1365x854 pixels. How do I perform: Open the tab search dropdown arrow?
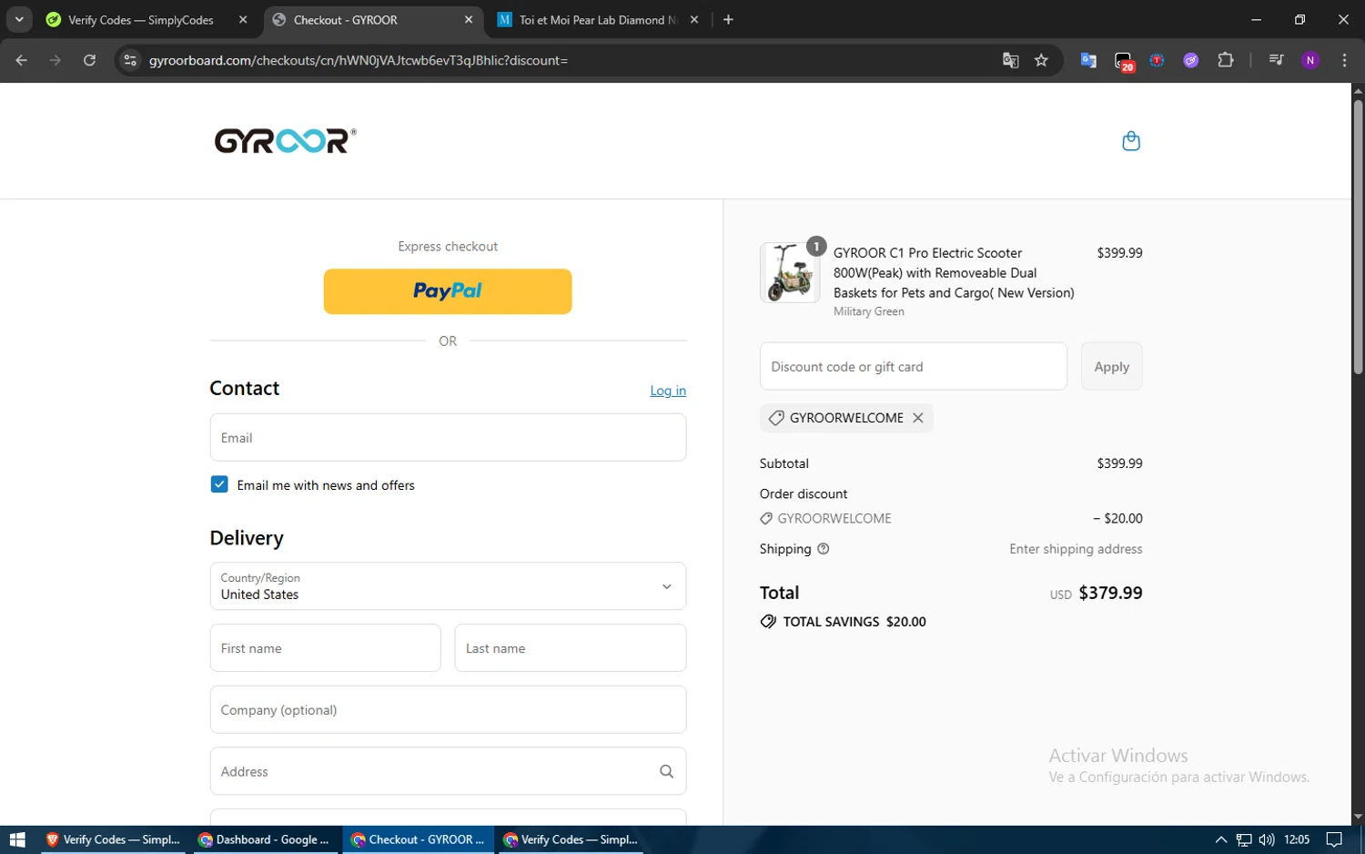19,20
